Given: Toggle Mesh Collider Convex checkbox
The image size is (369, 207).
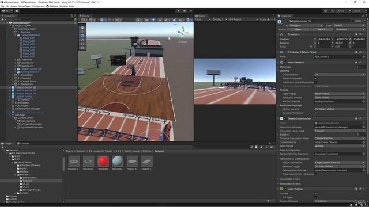Looking at the screenshot, I should (315, 193).
